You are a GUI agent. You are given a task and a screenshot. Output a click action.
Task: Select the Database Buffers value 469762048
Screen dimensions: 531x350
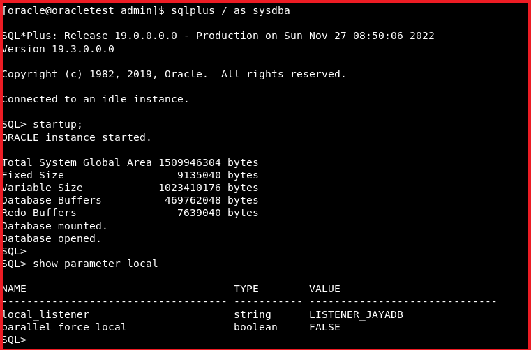(x=193, y=200)
